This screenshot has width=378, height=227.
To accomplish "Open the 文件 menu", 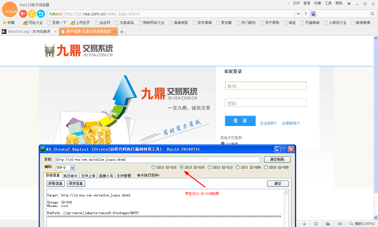I will click(296, 3).
